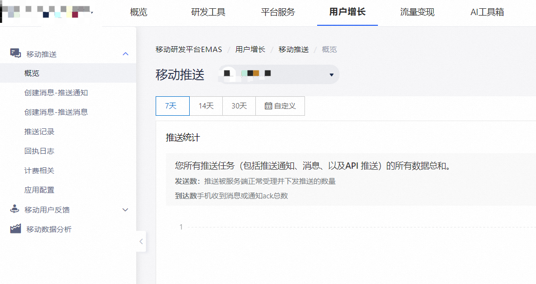Open the app selector dropdown beside 移动推送
The width and height of the screenshot is (536, 284).
pyautogui.click(x=279, y=74)
